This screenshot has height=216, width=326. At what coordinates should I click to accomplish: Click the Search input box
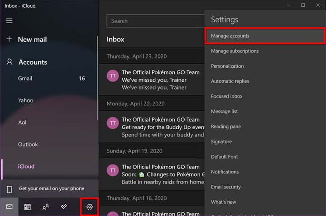pos(154,21)
